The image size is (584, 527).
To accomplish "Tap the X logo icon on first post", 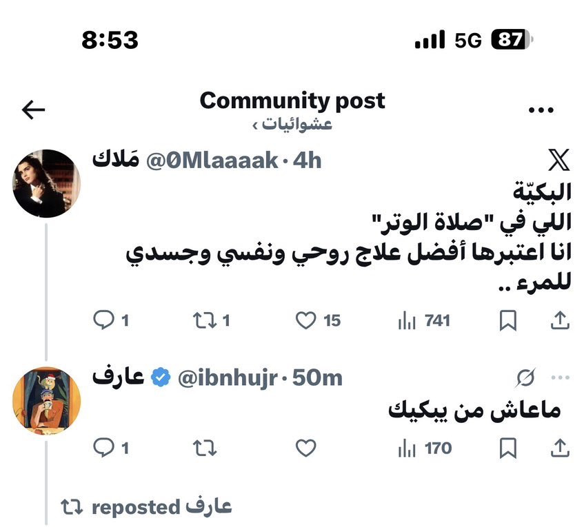I will point(559,160).
